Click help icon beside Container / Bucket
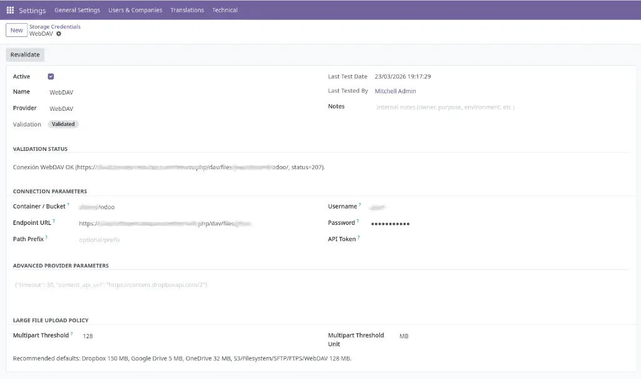Image resolution: width=641 pixels, height=379 pixels. coord(68,205)
